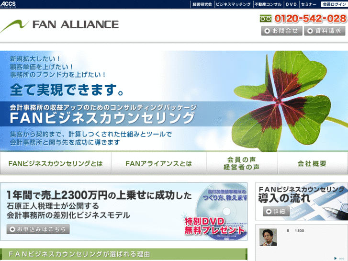Click the small arrow link below portrait box
Image resolution: width=348 pixels, height=261 pixels.
click(x=339, y=258)
